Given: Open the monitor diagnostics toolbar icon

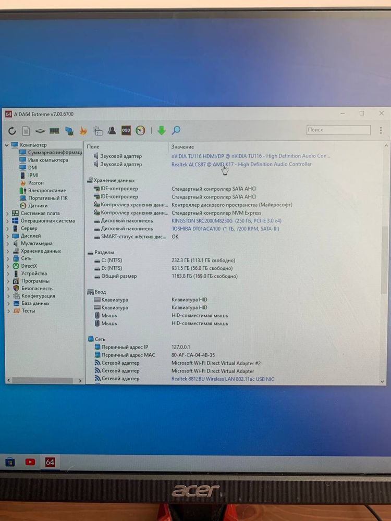Looking at the screenshot, I should [x=98, y=131].
